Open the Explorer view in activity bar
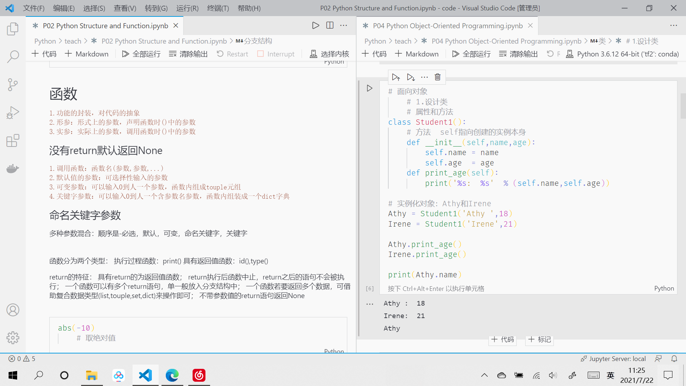686x386 pixels. [x=13, y=29]
